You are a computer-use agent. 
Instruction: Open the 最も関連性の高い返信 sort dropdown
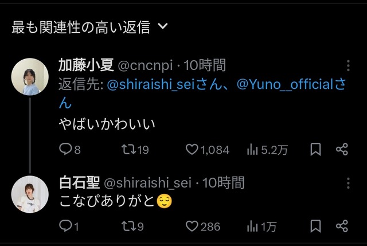162,26
